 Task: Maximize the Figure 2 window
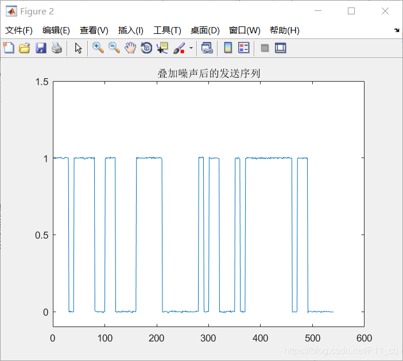tap(351, 11)
